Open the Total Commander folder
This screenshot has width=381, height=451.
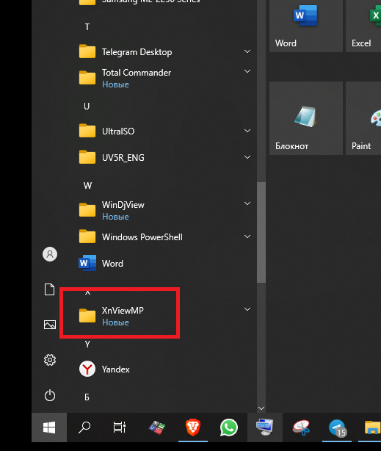tap(163, 78)
